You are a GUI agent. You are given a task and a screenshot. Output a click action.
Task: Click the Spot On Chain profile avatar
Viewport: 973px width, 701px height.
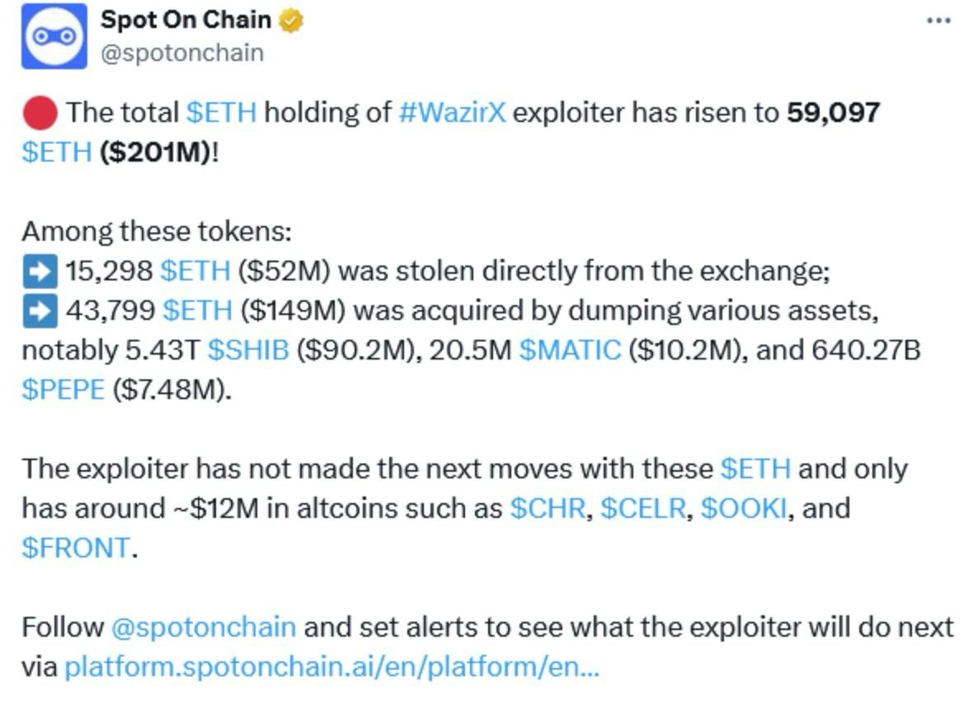click(x=54, y=37)
